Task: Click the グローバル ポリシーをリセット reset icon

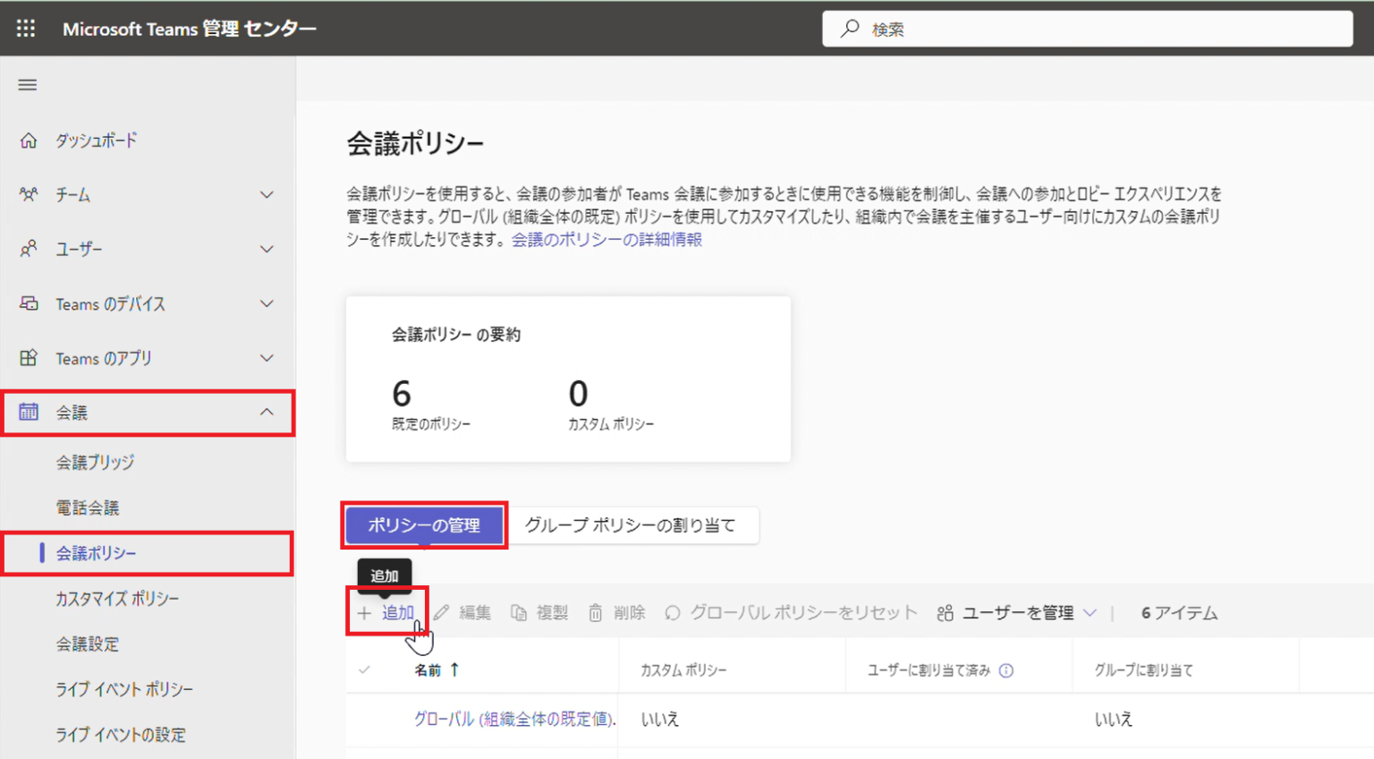Action: point(671,612)
